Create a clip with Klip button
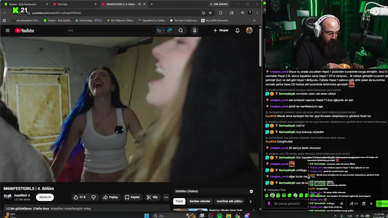 pos(152,197)
